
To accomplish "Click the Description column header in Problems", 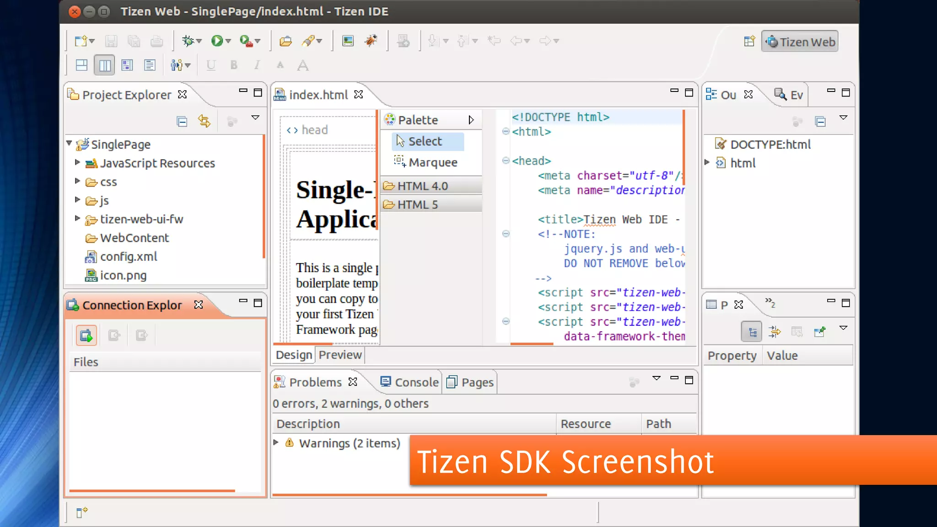I will click(x=308, y=424).
